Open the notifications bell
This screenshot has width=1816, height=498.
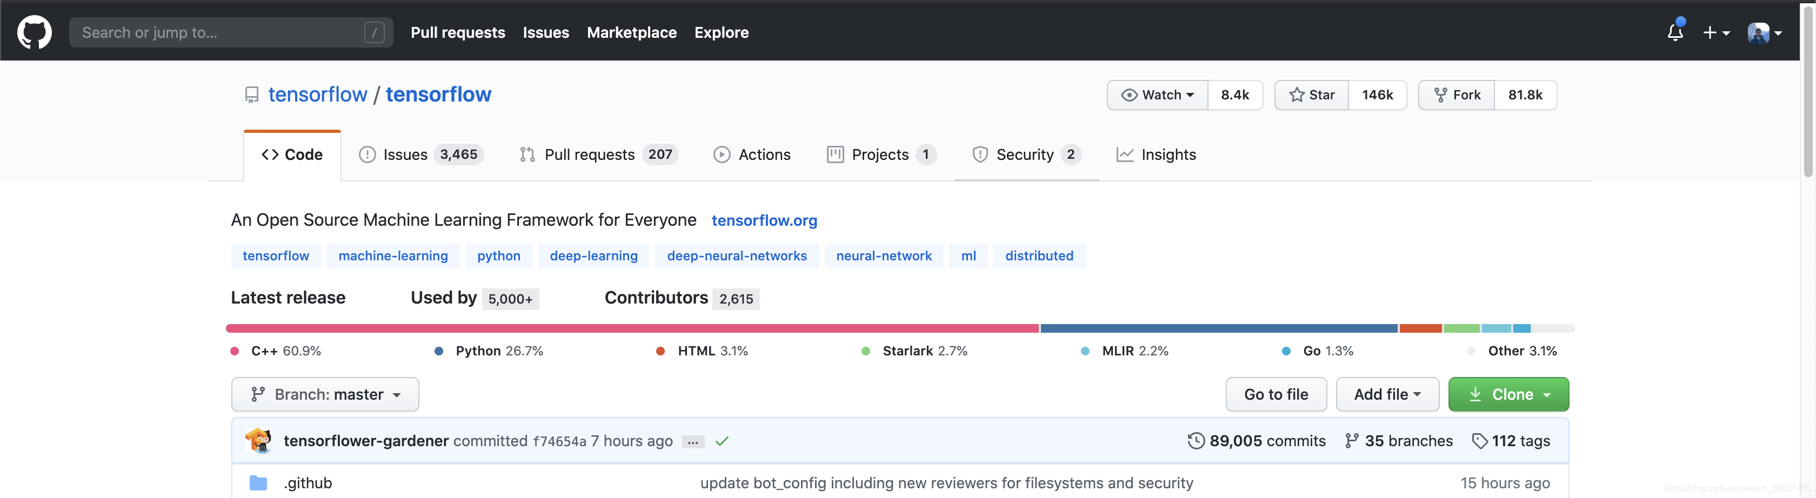(x=1675, y=32)
